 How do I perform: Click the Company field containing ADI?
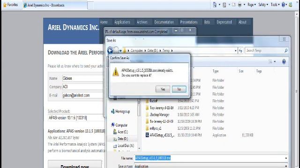(x=82, y=87)
